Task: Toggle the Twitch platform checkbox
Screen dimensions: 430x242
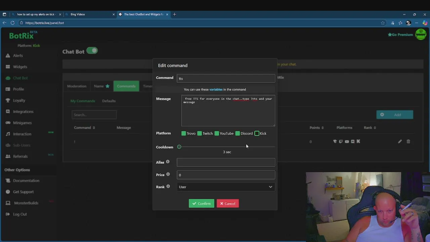Action: coord(200,133)
